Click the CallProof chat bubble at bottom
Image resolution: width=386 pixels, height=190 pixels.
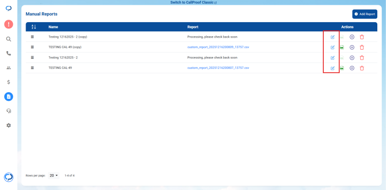[9, 177]
